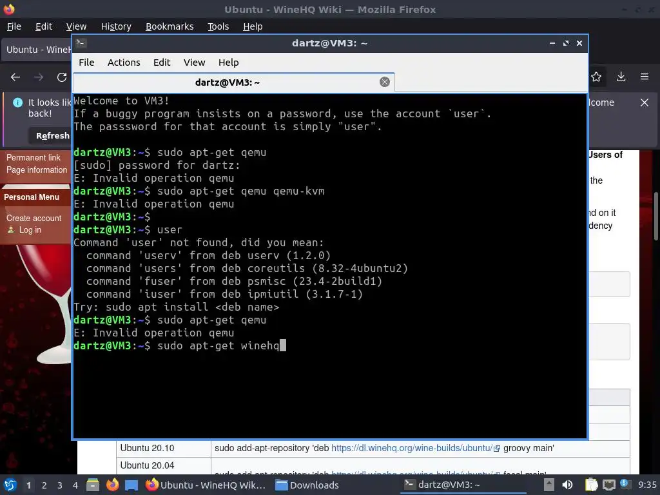
Task: Switch to workspace 2 in the panel
Action: [x=44, y=485]
